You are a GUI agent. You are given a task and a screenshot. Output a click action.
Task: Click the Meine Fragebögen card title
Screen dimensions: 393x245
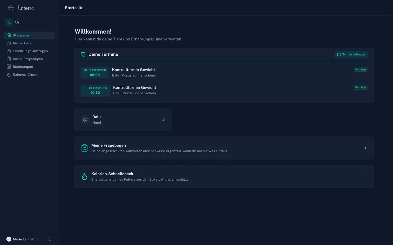click(x=109, y=145)
